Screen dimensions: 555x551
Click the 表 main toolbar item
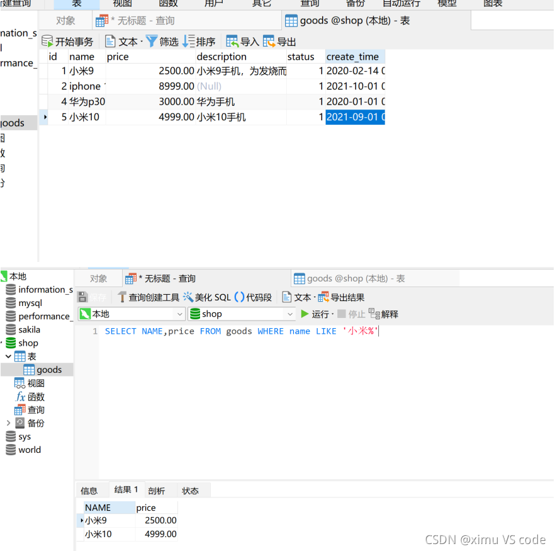(x=77, y=4)
